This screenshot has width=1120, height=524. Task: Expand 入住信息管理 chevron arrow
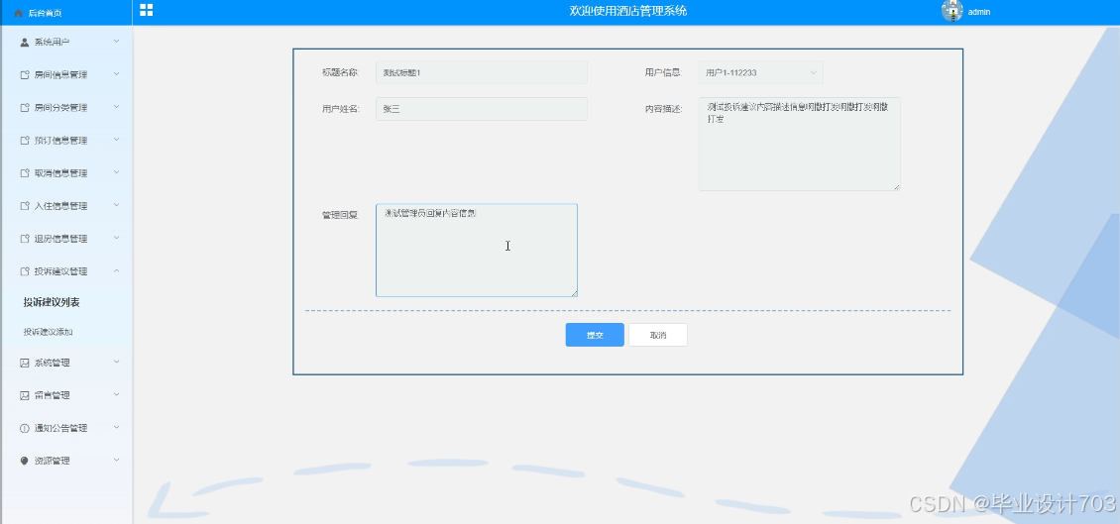pyautogui.click(x=116, y=206)
